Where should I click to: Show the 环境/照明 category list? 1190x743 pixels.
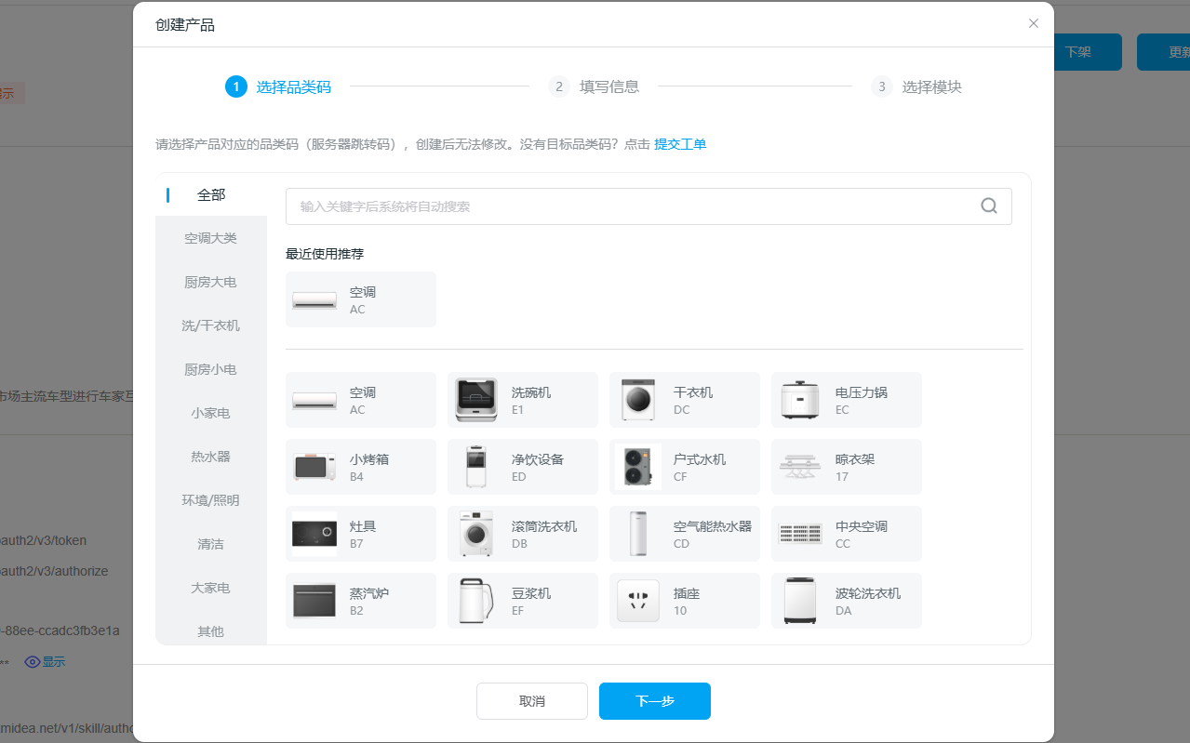[x=210, y=500]
